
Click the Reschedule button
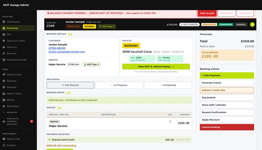227,97
